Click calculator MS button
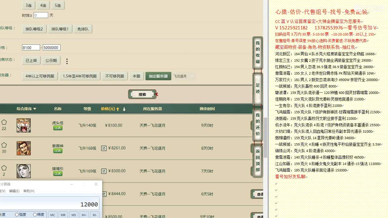The image size is (388, 218). click(x=74, y=215)
